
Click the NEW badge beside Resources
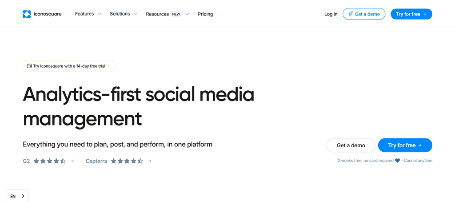(x=176, y=14)
